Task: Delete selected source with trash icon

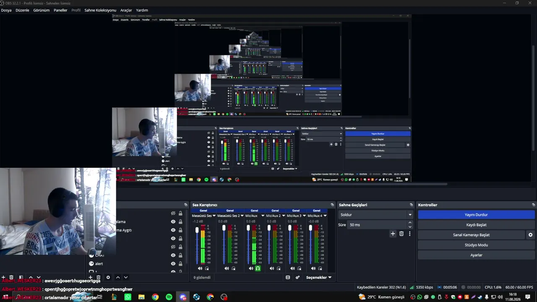Action: tap(99, 277)
